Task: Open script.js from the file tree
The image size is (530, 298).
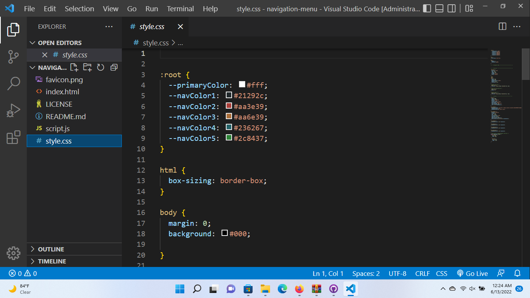Action: click(58, 128)
